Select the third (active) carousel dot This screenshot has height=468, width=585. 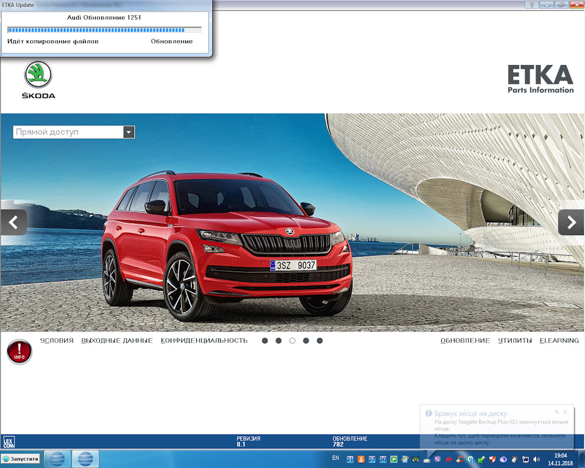coord(292,341)
